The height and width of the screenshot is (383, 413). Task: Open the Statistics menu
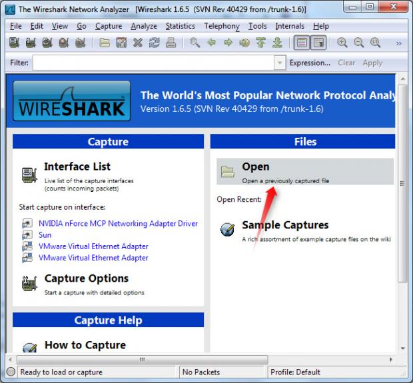180,26
